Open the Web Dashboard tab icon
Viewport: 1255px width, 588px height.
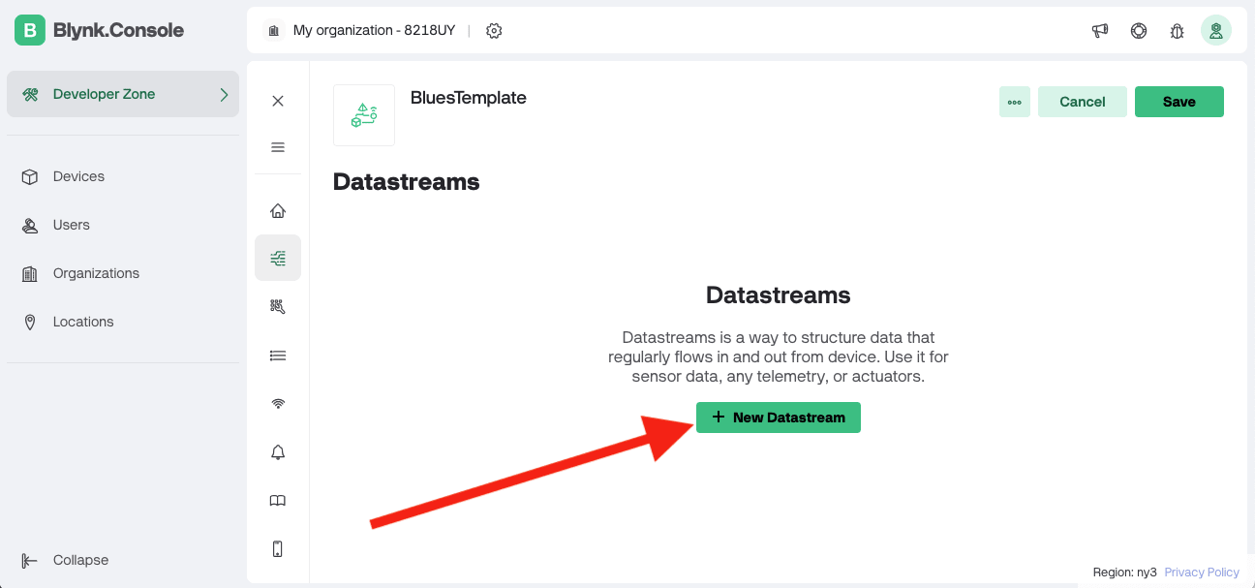click(x=278, y=306)
